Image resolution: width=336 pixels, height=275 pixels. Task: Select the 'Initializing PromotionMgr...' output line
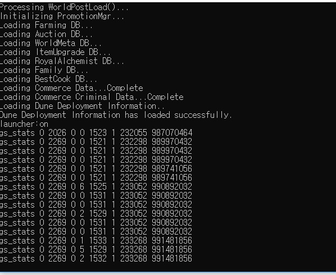(x=62, y=16)
